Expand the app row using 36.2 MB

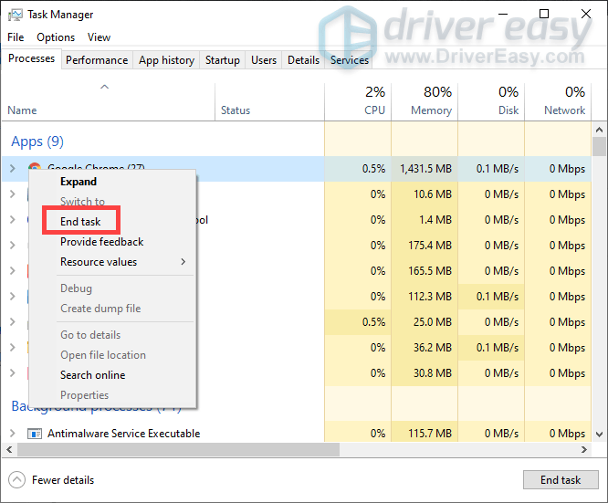pos(13,348)
